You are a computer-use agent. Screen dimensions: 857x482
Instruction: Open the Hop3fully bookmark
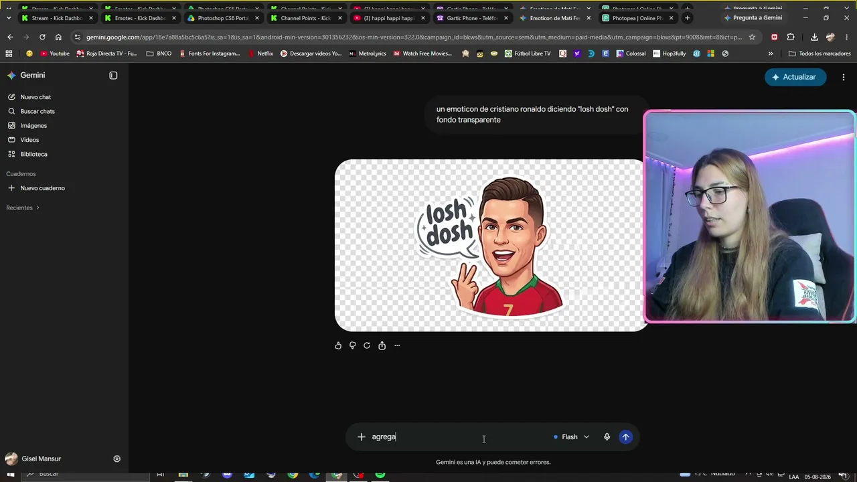pos(670,54)
